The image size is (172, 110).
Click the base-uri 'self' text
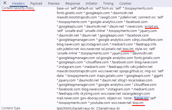coord(67,8)
